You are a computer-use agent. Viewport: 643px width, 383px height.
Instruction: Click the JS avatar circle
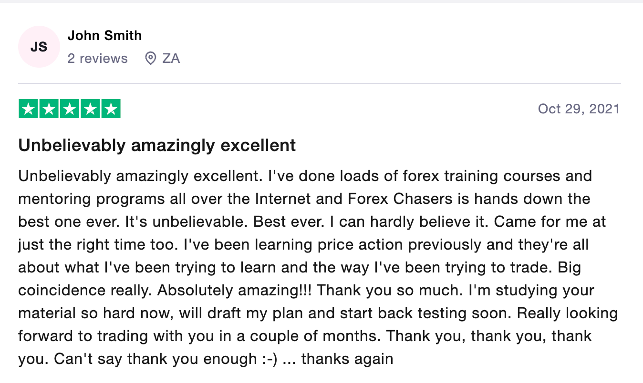coord(39,47)
